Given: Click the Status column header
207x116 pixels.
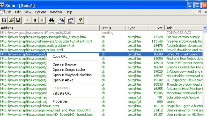Looking at the screenshot, I should pyautogui.click(x=113, y=28).
